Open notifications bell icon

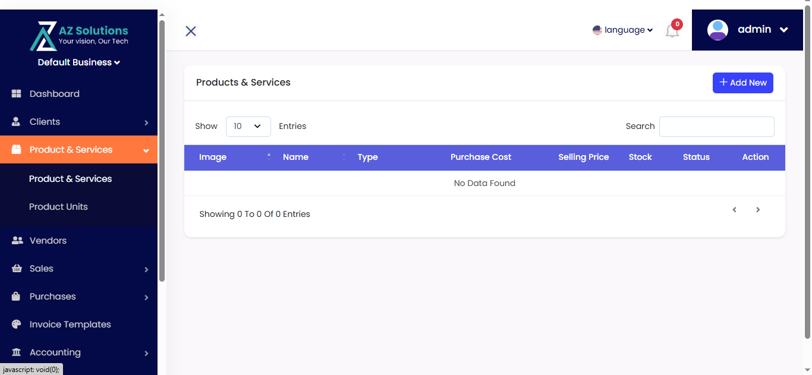(x=672, y=31)
